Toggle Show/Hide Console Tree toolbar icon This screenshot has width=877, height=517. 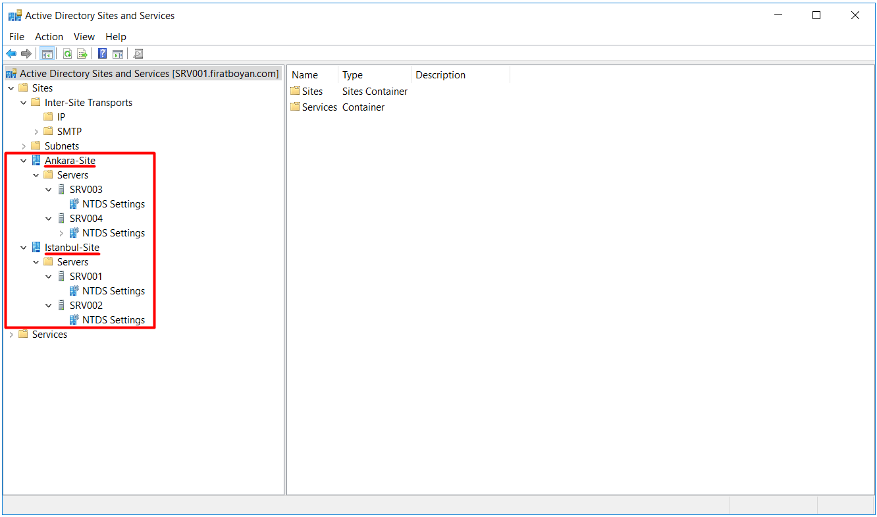coord(47,53)
